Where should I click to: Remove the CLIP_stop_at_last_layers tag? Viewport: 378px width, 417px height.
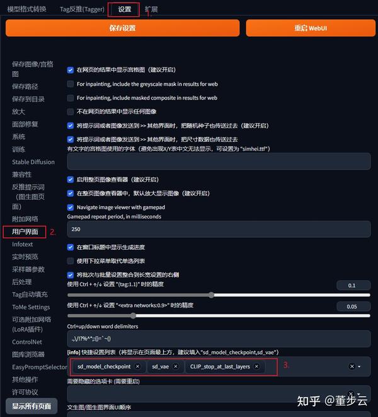pyautogui.click(x=256, y=367)
